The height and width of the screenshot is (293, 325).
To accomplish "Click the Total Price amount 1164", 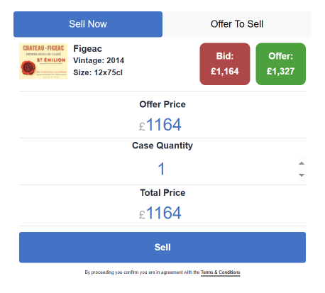I will (x=164, y=213).
